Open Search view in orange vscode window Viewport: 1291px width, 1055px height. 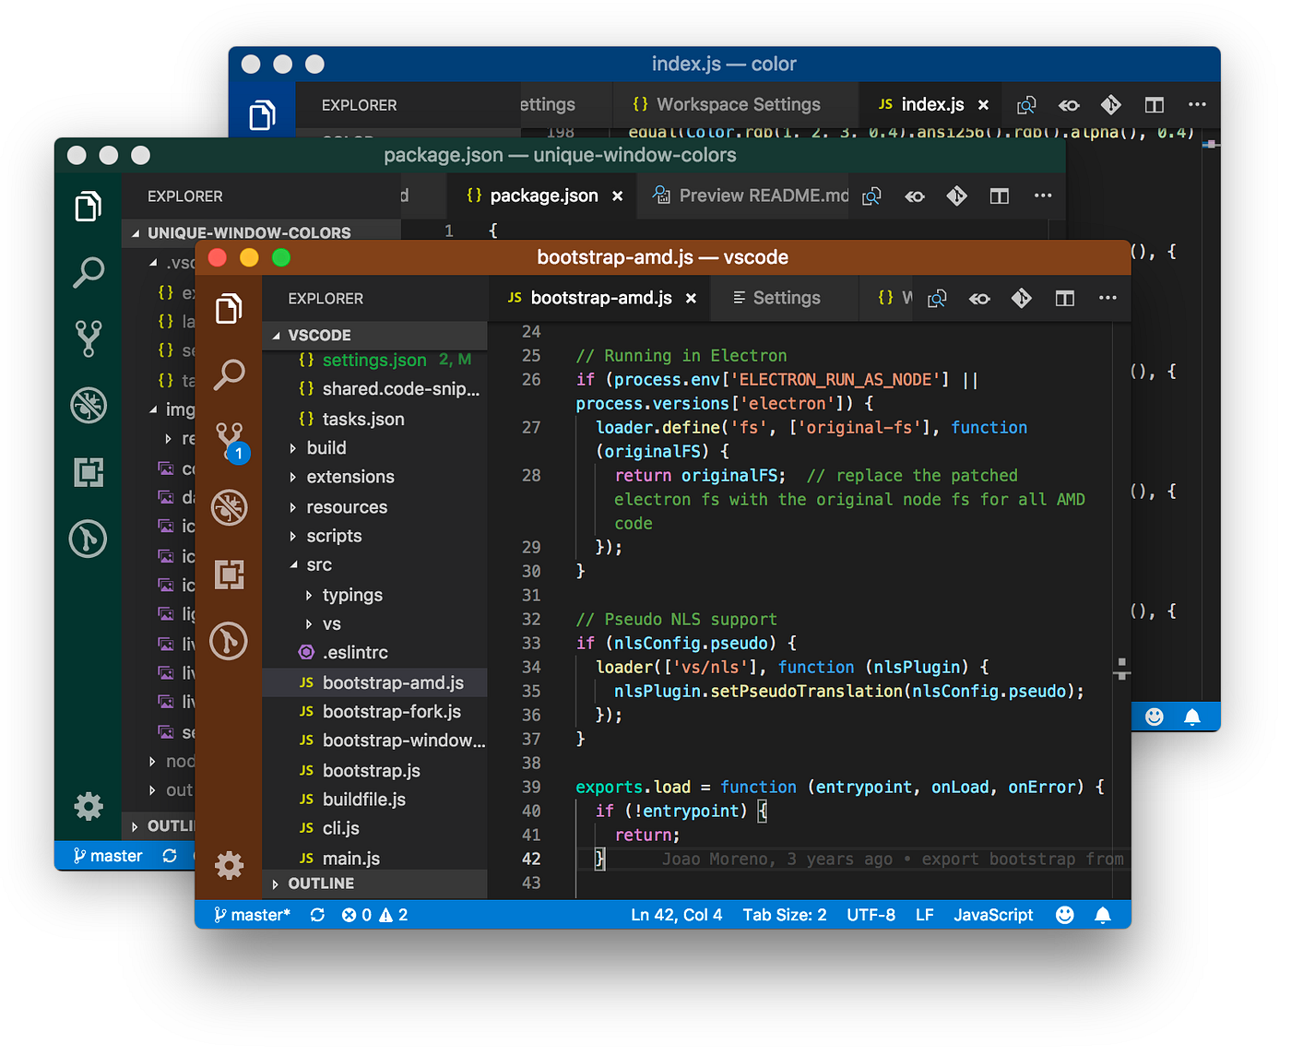tap(229, 374)
